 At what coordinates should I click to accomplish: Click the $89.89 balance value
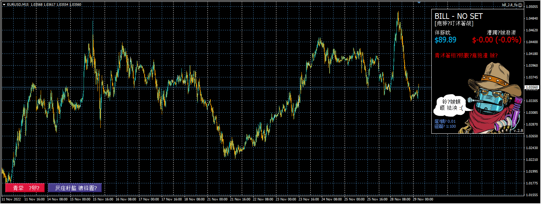click(x=445, y=40)
